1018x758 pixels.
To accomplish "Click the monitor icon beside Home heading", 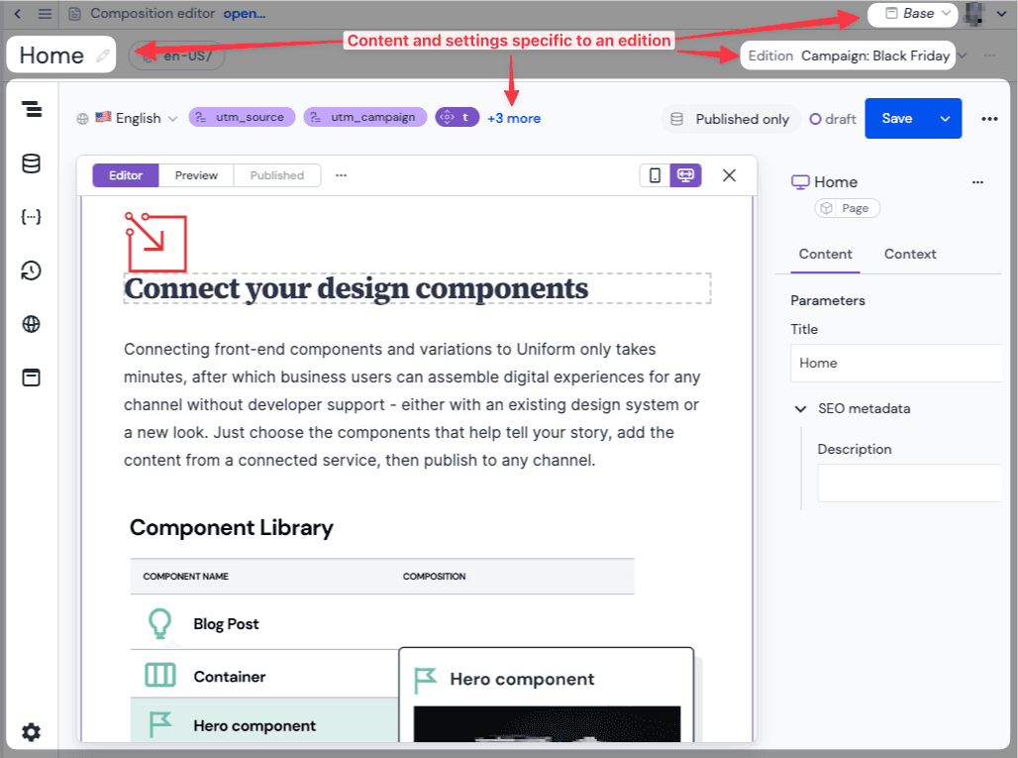I will tap(800, 182).
